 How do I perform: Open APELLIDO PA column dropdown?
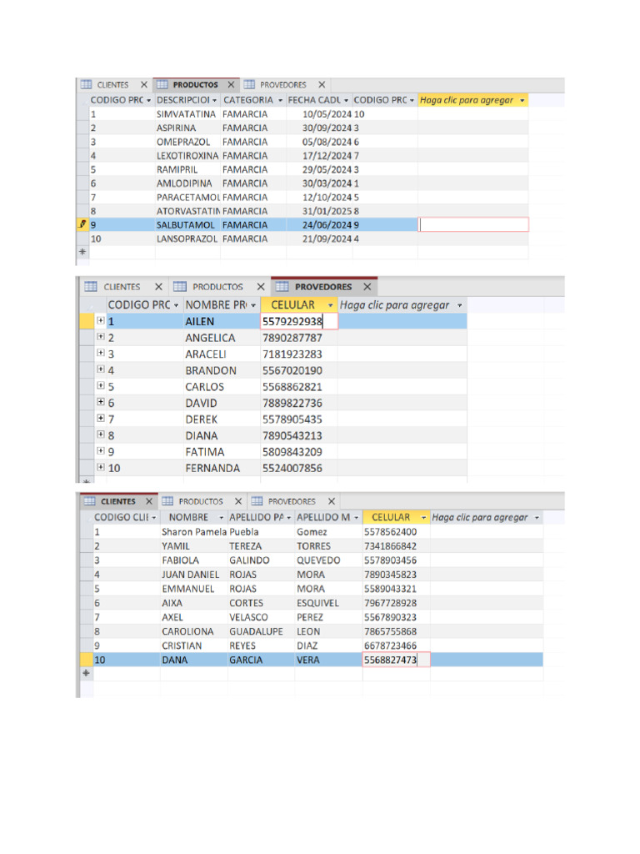289,518
